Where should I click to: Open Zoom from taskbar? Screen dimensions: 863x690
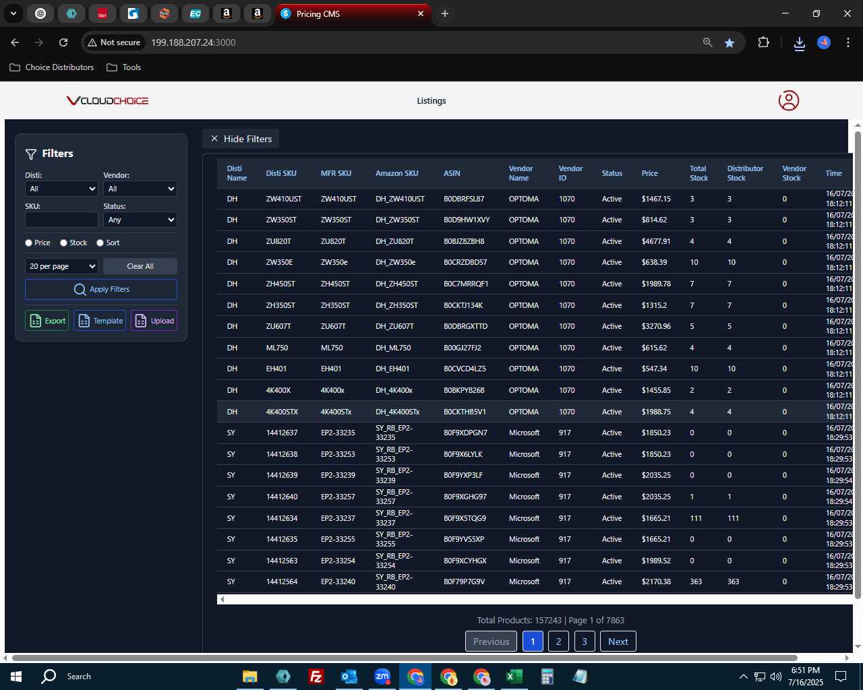point(382,677)
